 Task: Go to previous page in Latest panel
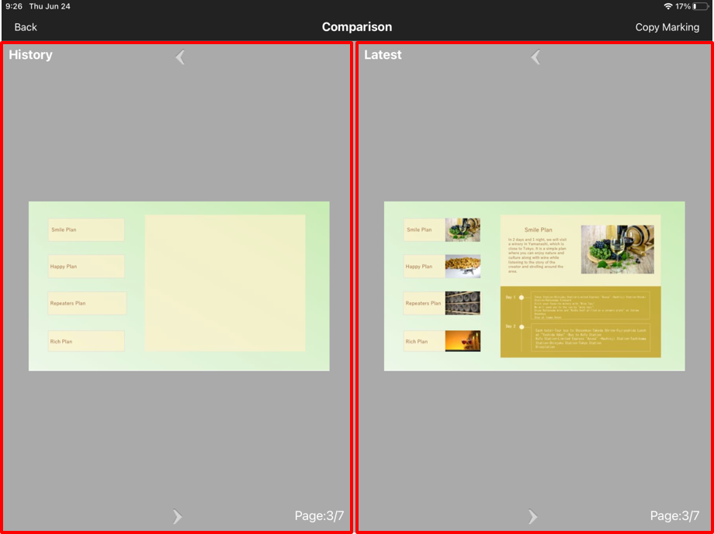[535, 57]
